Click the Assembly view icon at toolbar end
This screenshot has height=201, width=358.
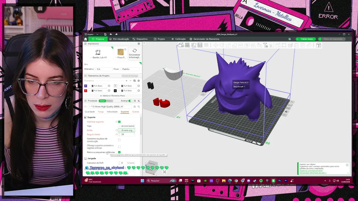click(x=319, y=45)
